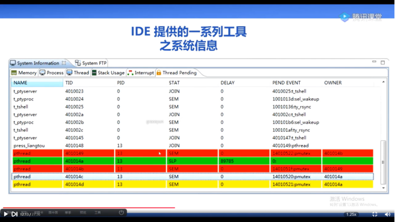This screenshot has width=395, height=222.
Task: Seek on the red video progress bar
Action: [x=89, y=208]
